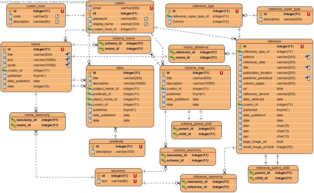Select the meme_taxonomy table header
The image size is (314, 193).
[x=37, y=115]
